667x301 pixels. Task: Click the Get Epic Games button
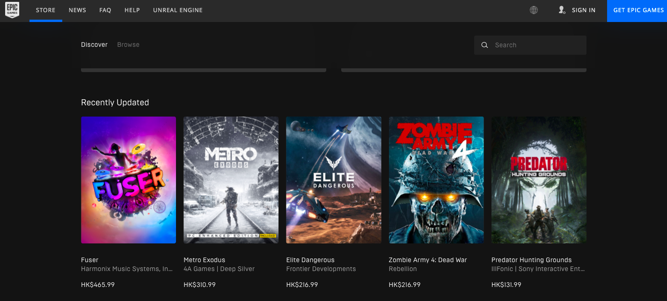(638, 10)
